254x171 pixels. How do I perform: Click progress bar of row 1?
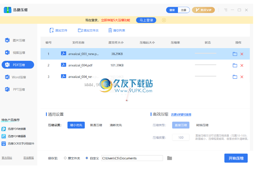click(x=205, y=53)
